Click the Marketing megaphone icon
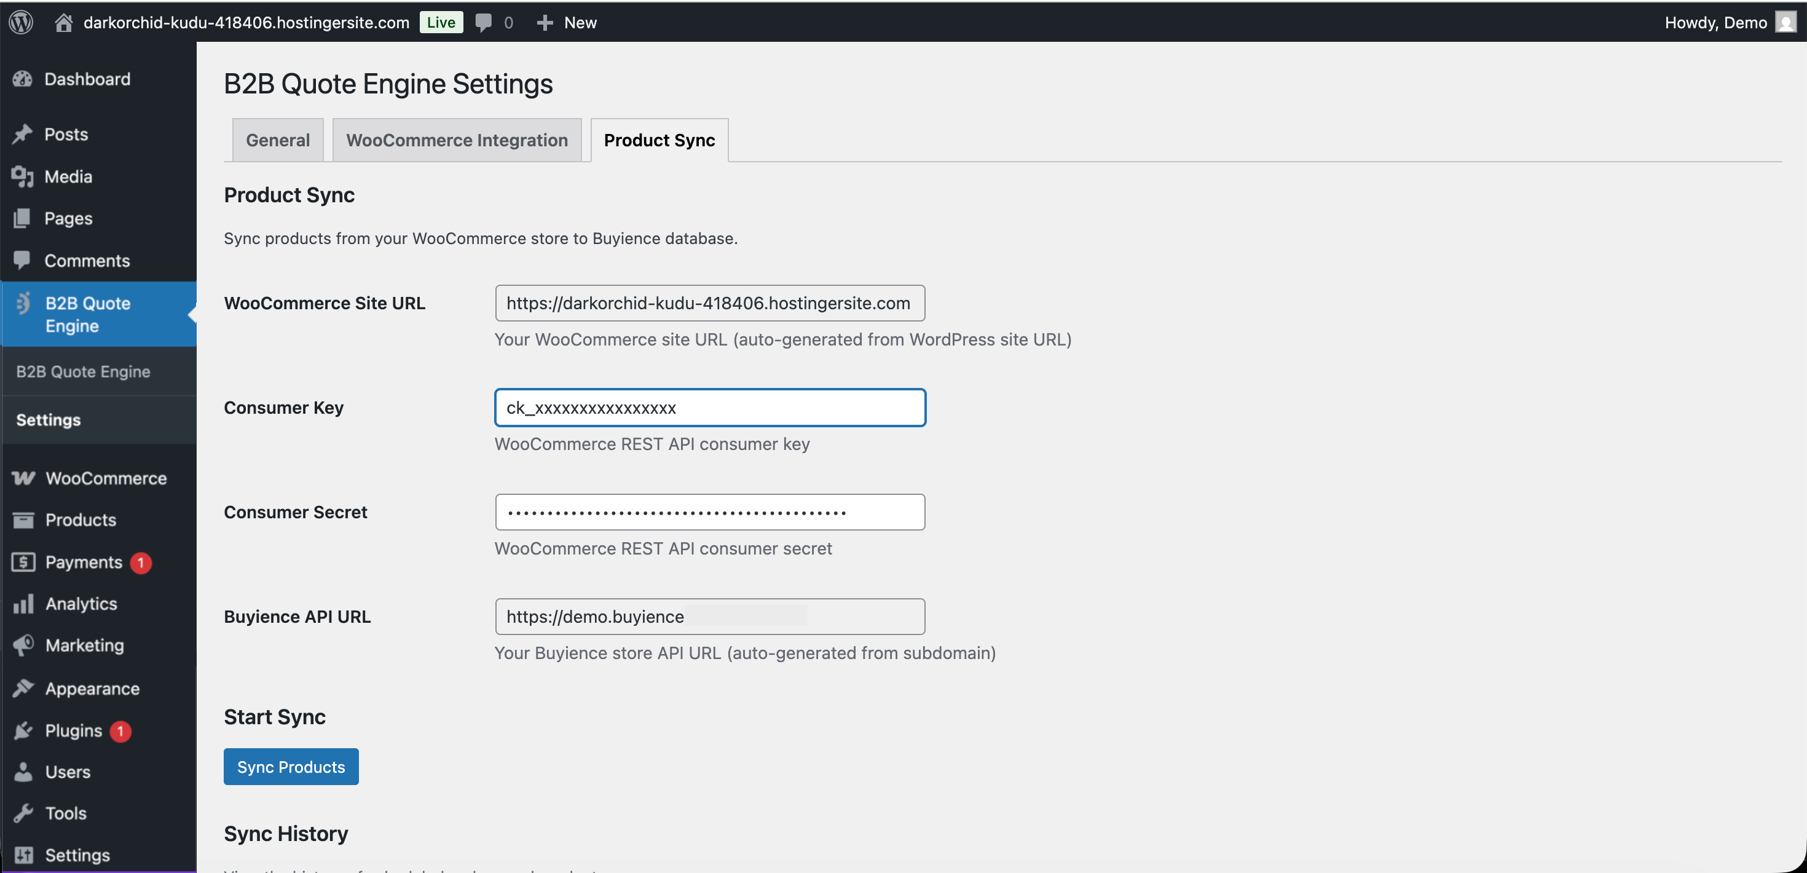 tap(23, 645)
